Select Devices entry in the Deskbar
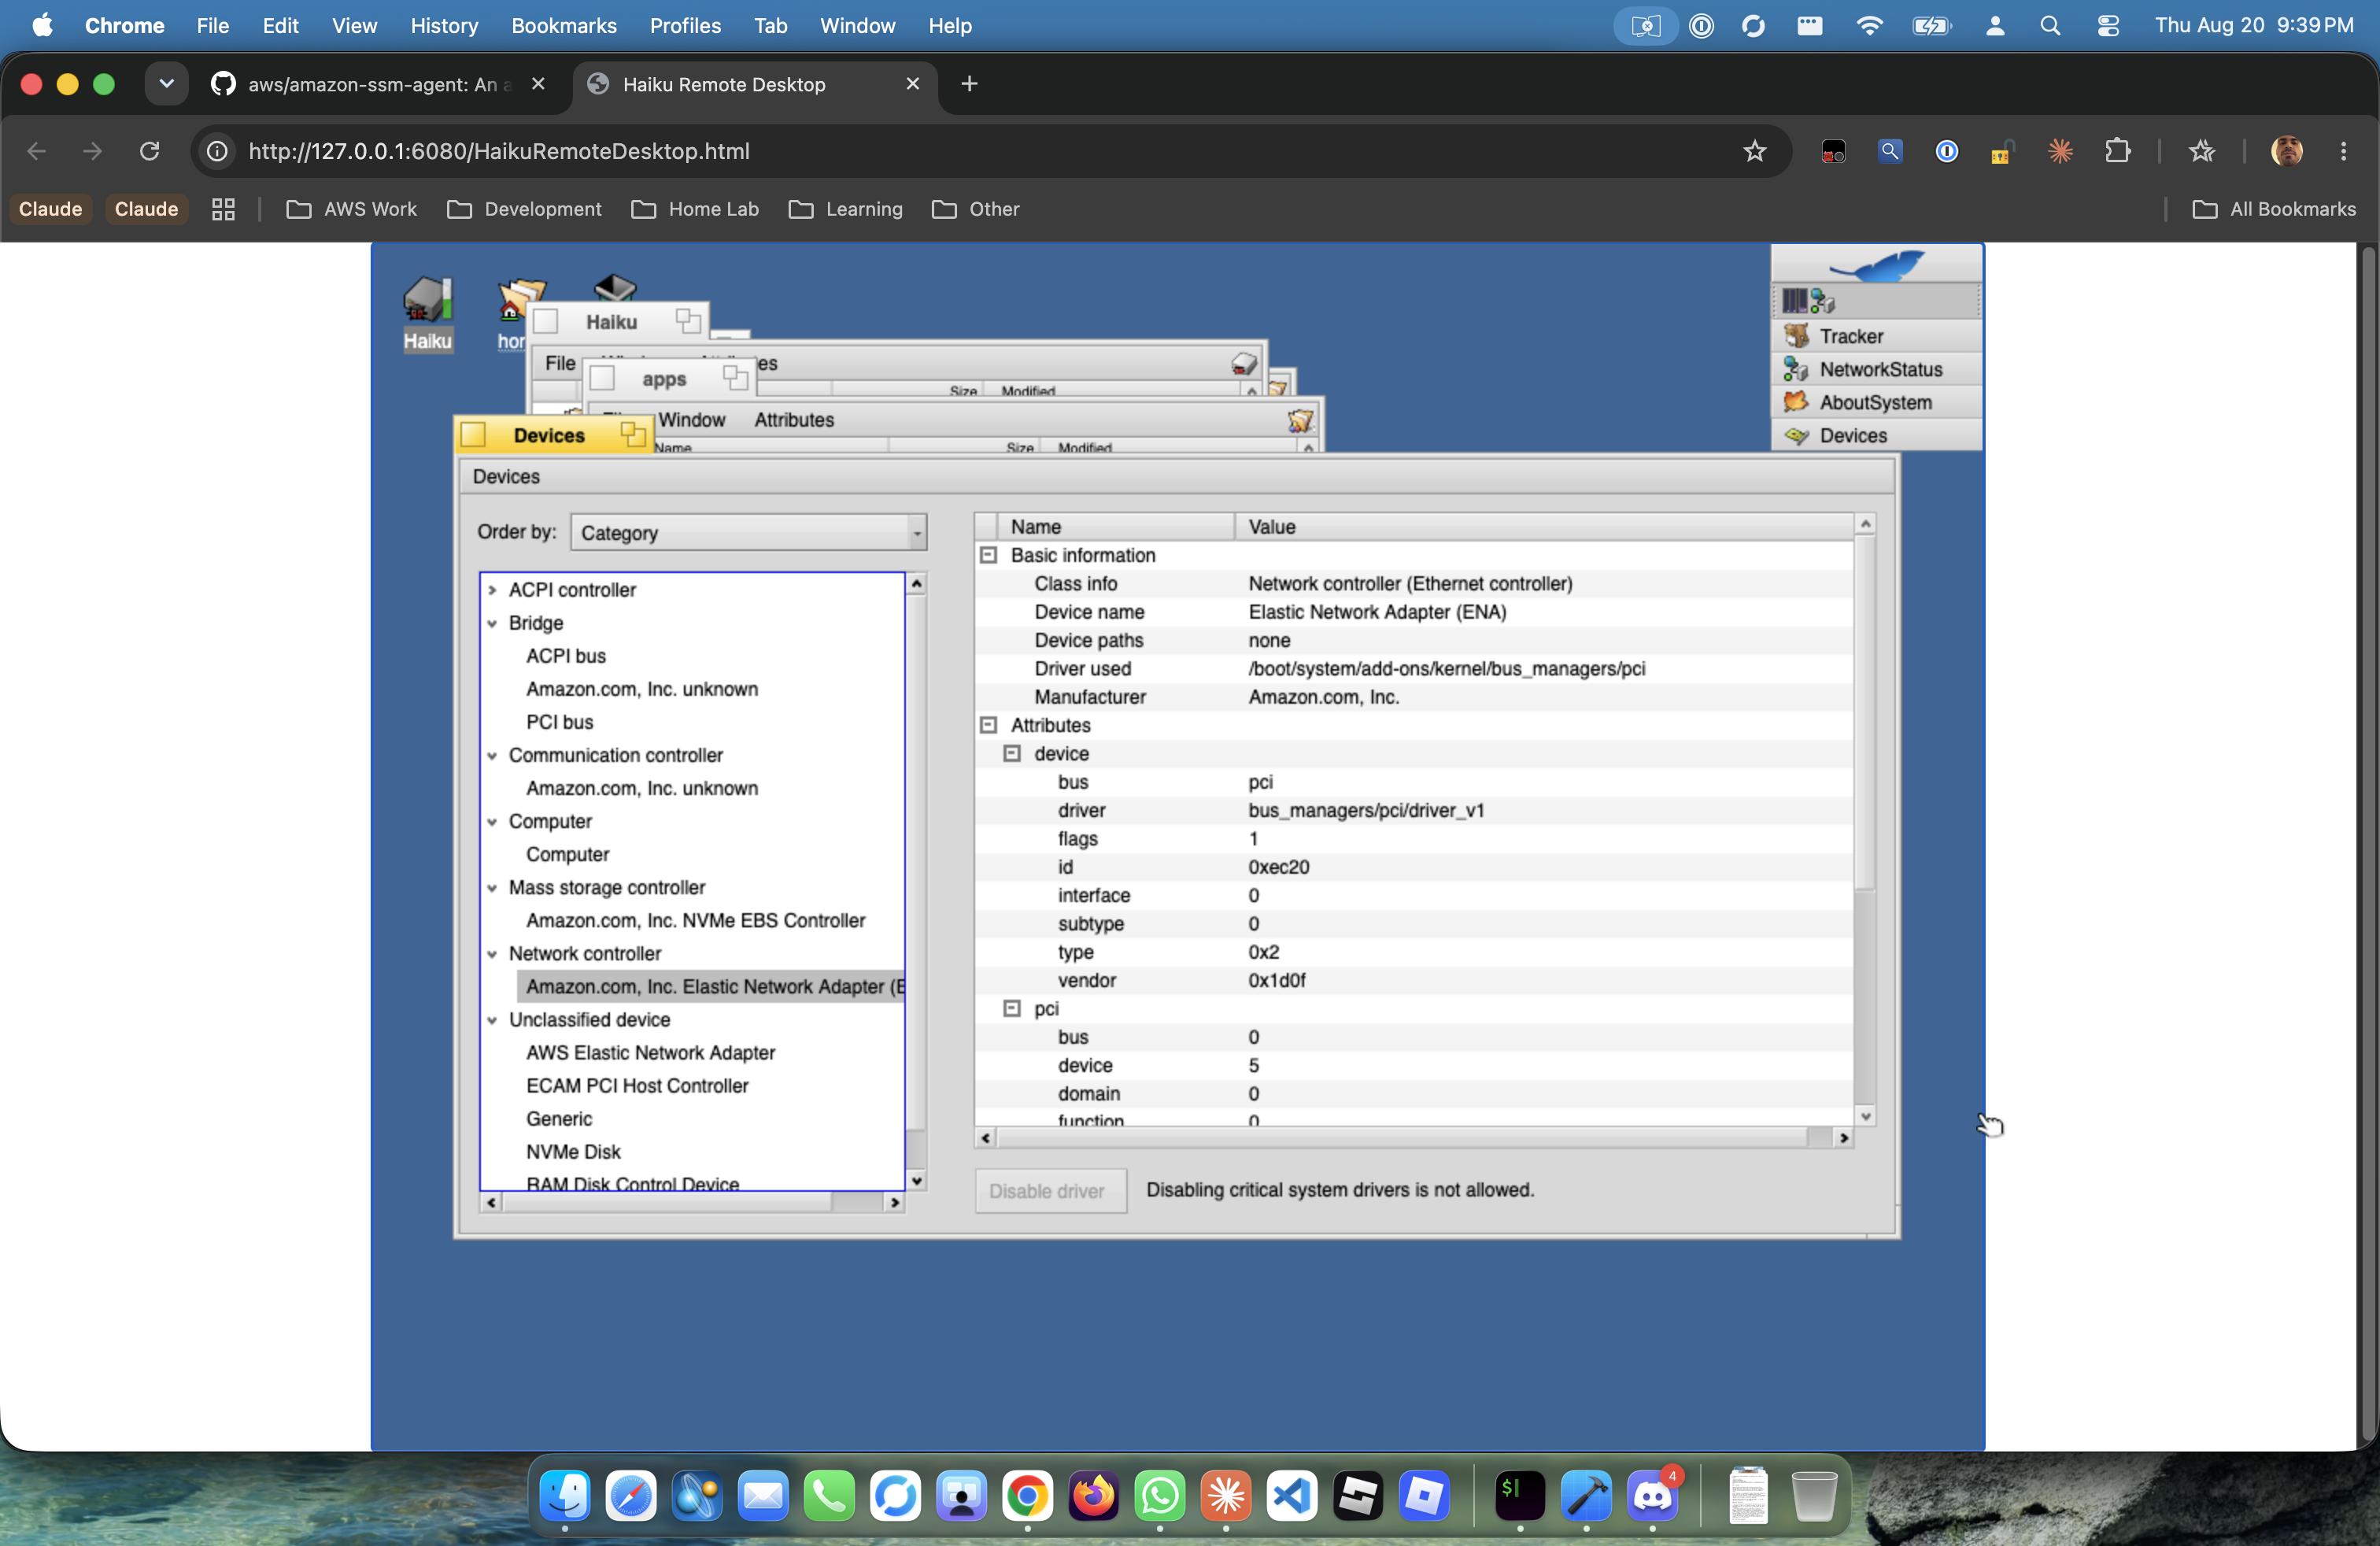This screenshot has width=2380, height=1546. click(x=1876, y=435)
